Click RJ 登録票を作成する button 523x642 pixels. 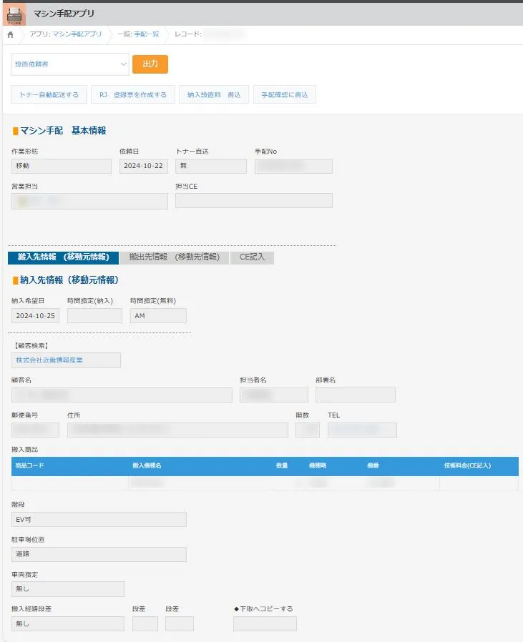click(x=133, y=94)
